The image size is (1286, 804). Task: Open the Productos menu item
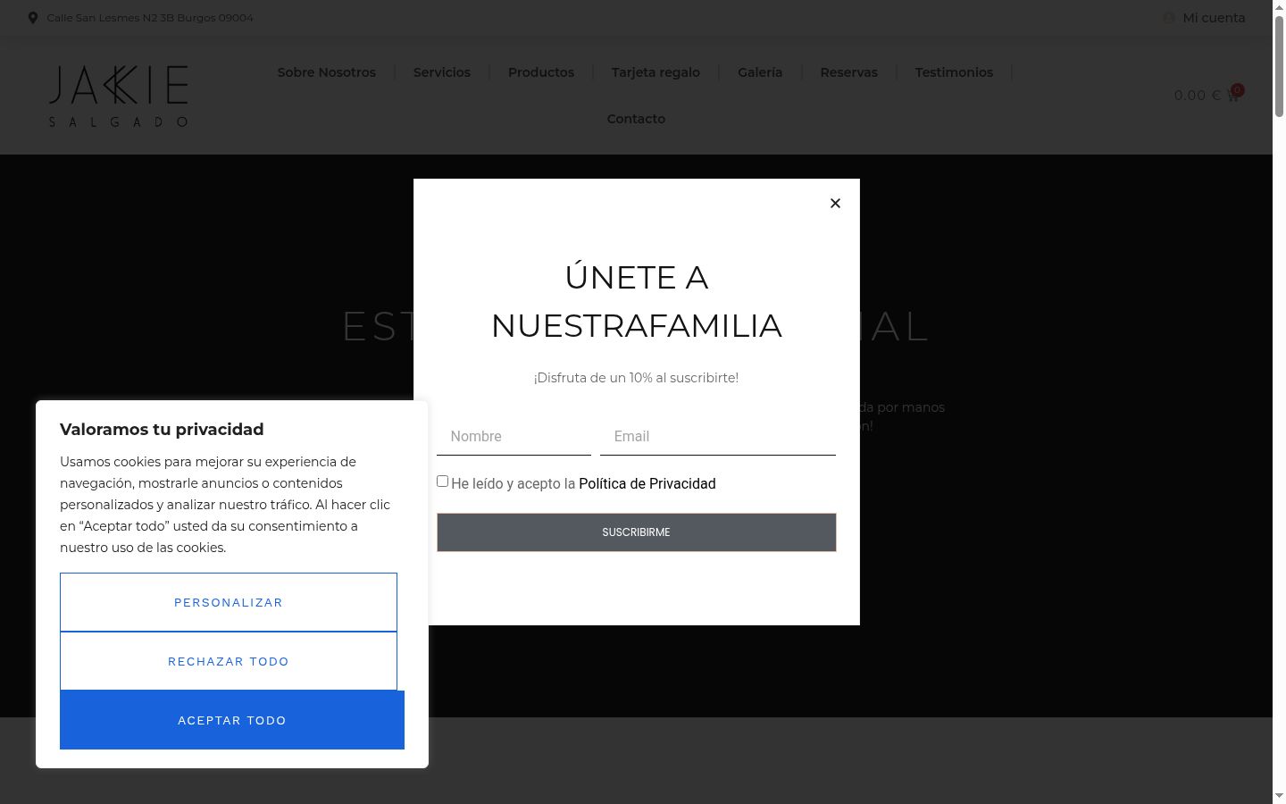click(541, 72)
